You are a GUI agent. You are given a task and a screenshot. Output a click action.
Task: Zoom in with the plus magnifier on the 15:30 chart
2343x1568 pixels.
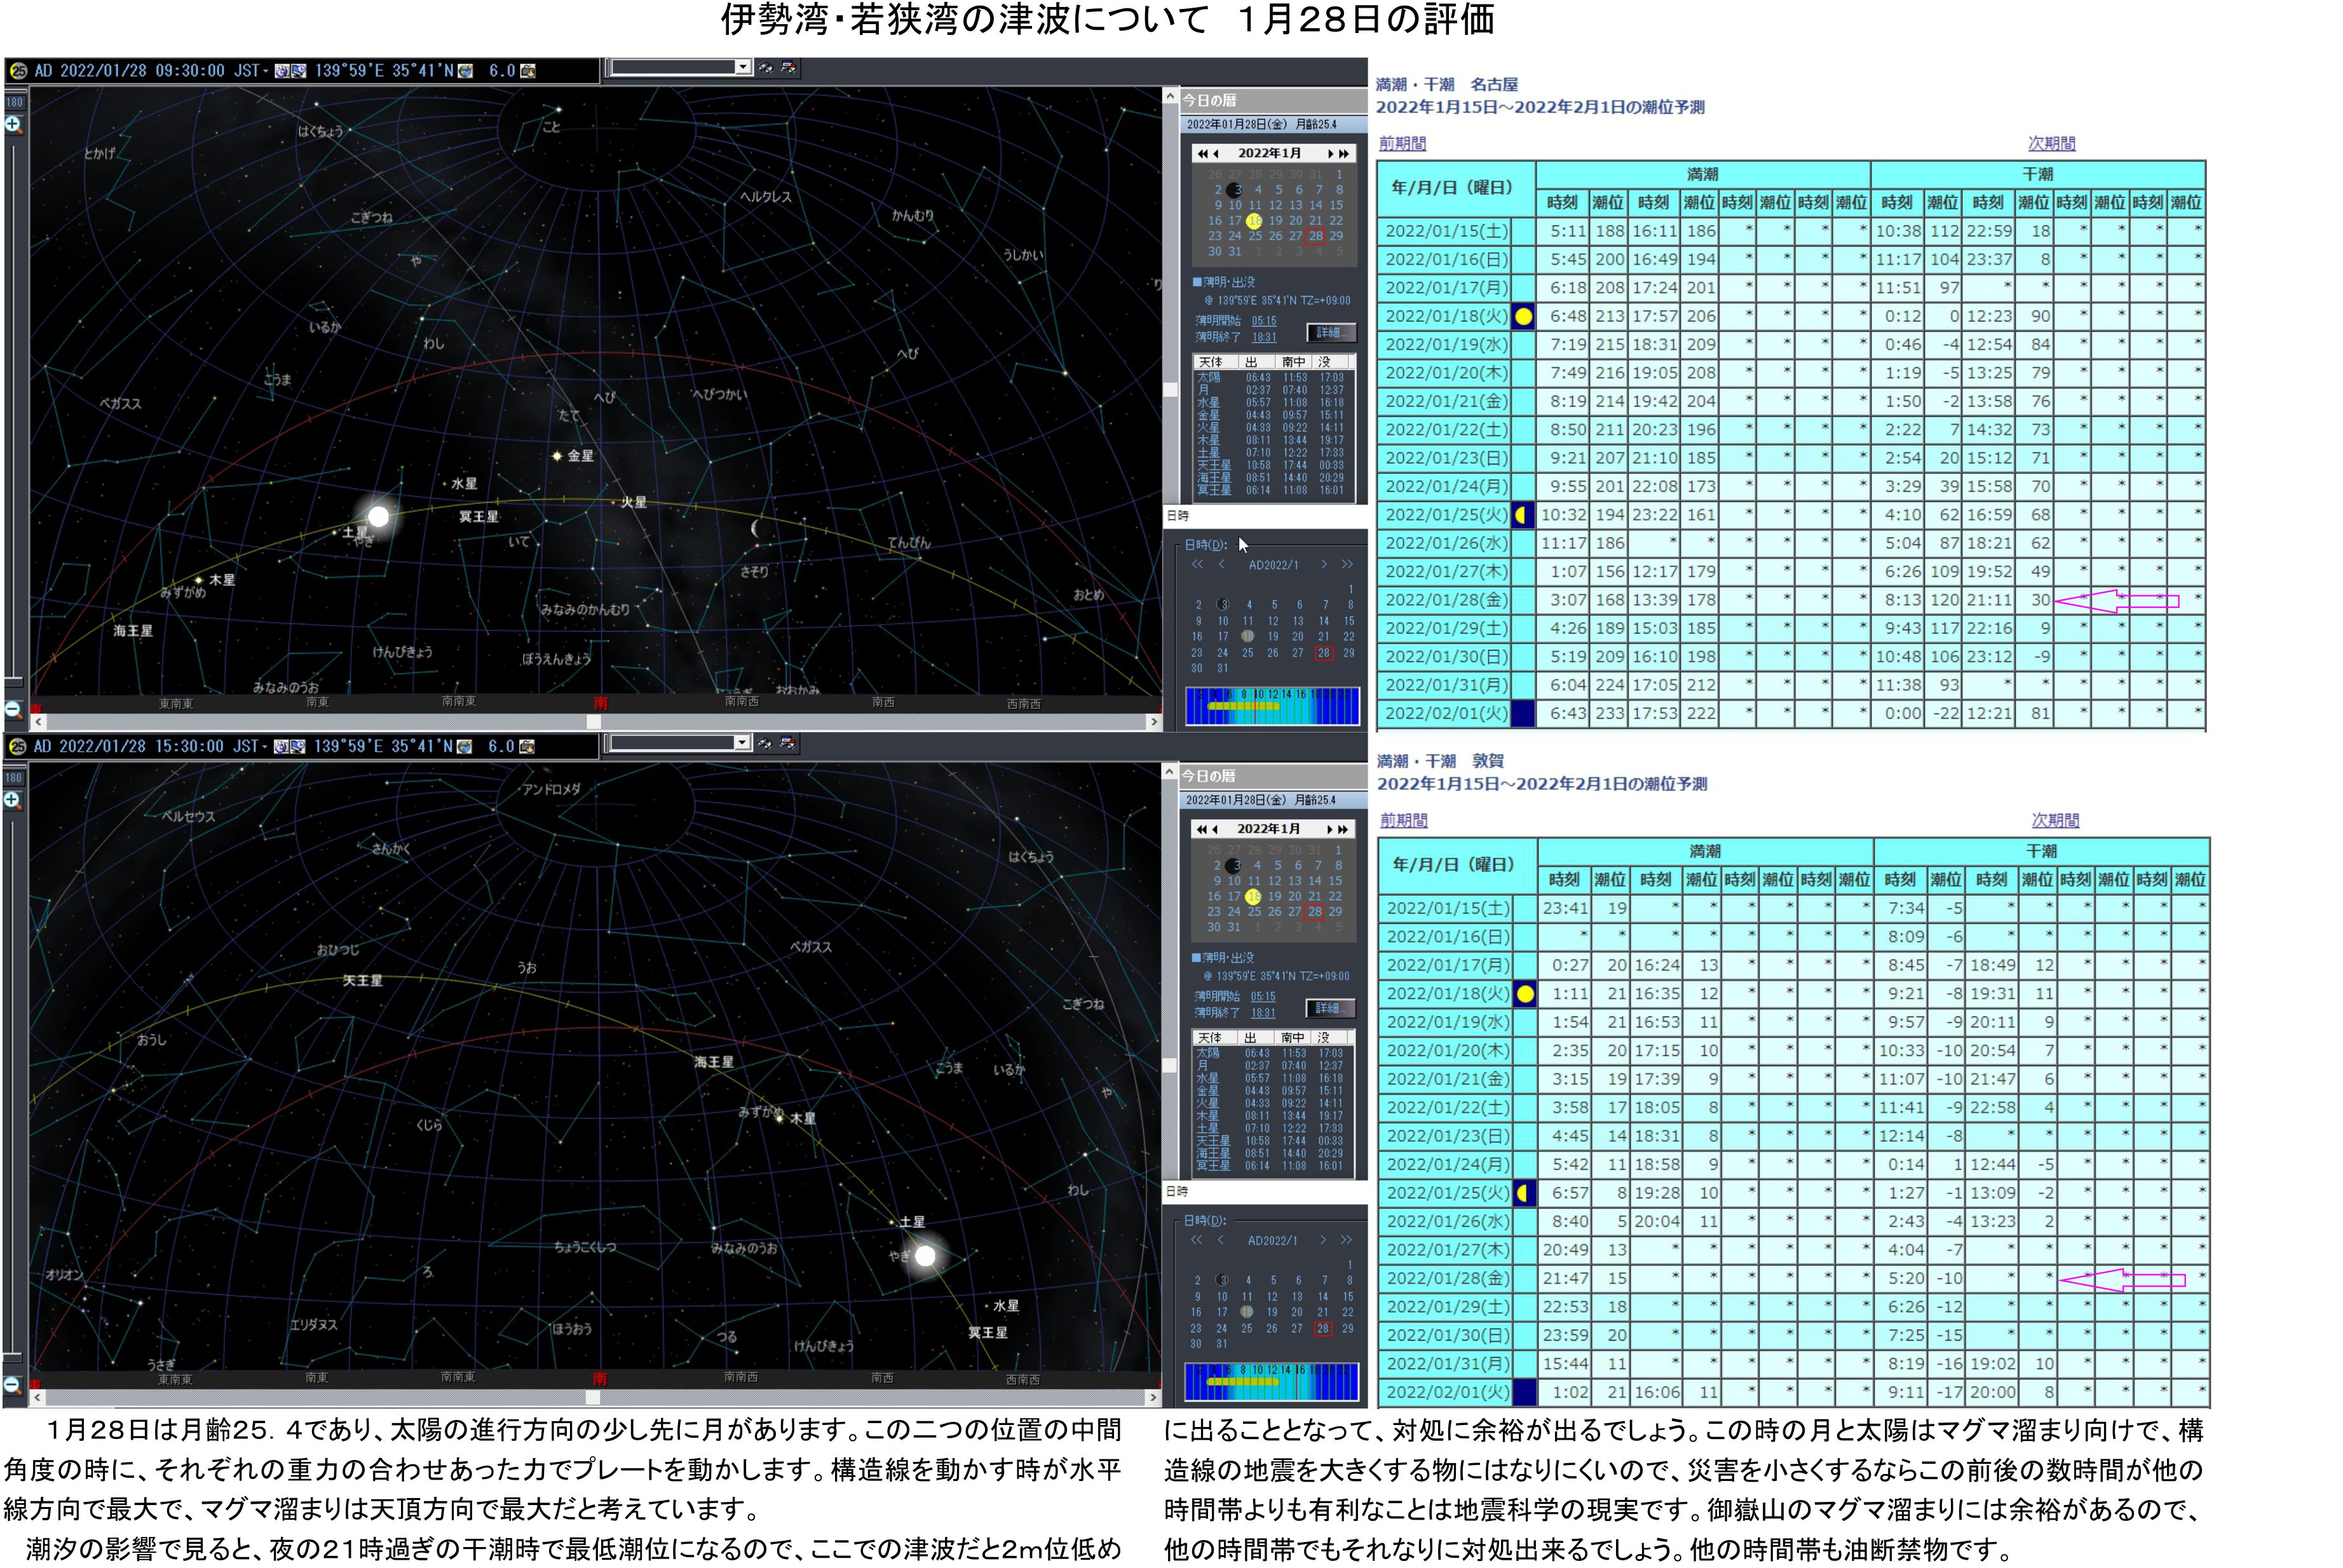point(13,800)
